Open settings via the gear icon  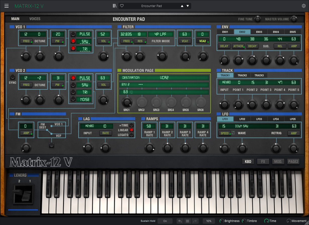click(x=304, y=6)
